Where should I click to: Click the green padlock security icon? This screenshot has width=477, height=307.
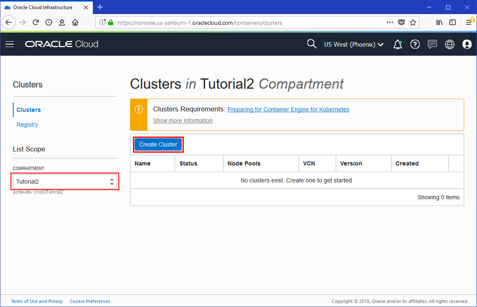111,23
